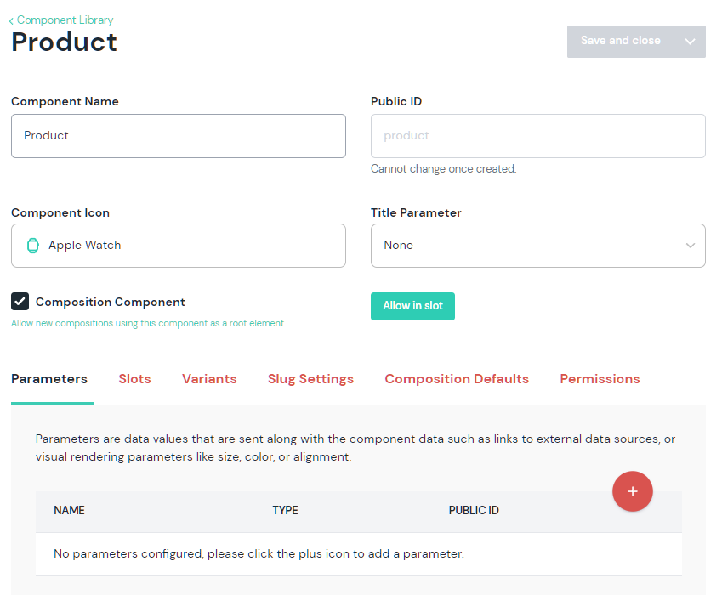Click the red plus add parameter icon
The image size is (722, 595).
632,491
